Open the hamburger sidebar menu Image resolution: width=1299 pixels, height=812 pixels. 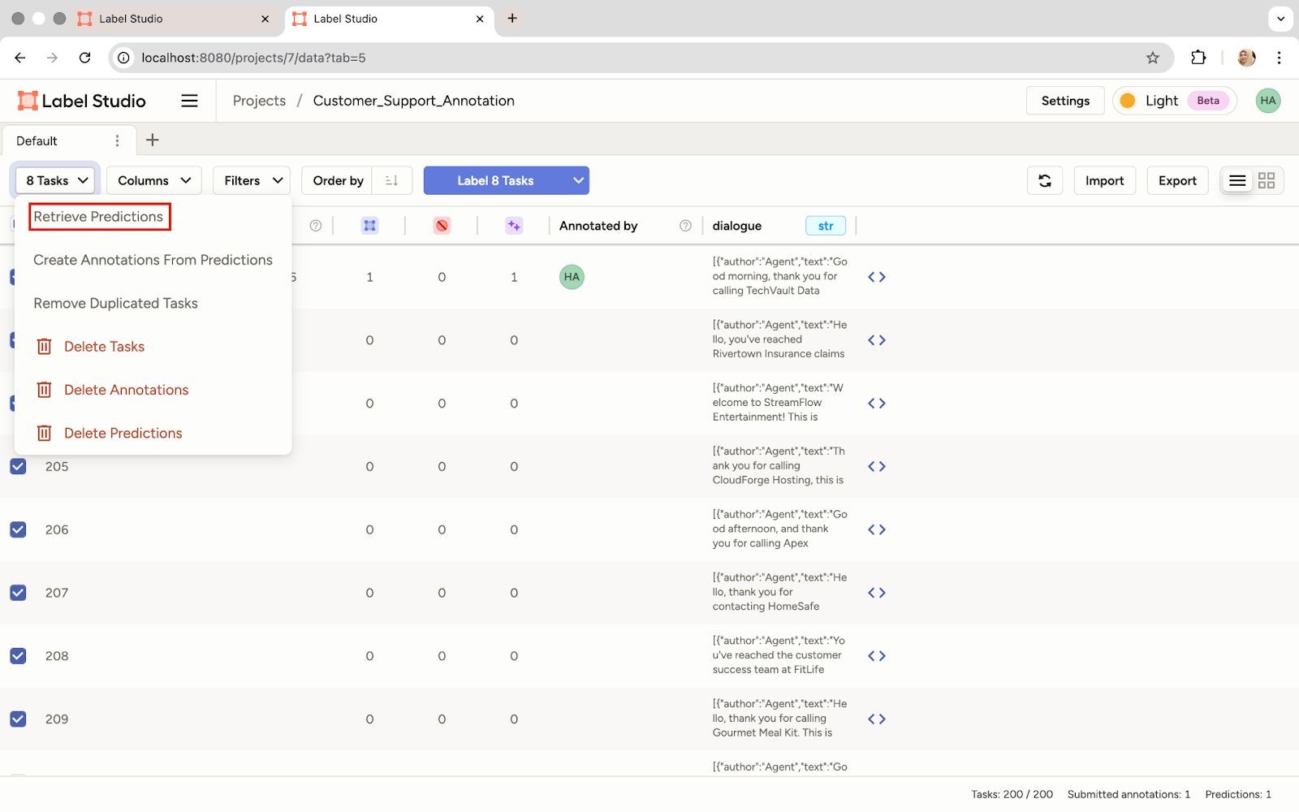[189, 101]
